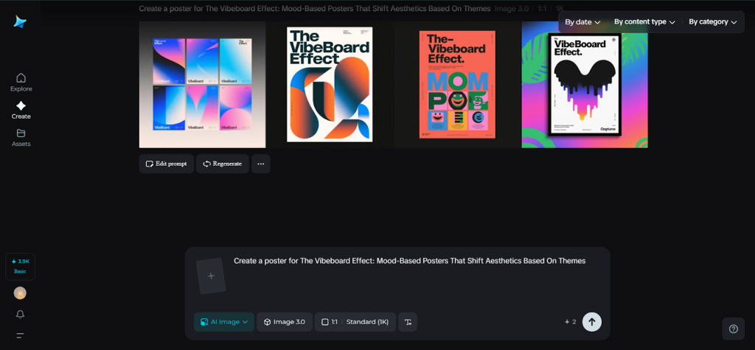
Task: Click the prompt enhancement text icon
Action: [x=408, y=322]
